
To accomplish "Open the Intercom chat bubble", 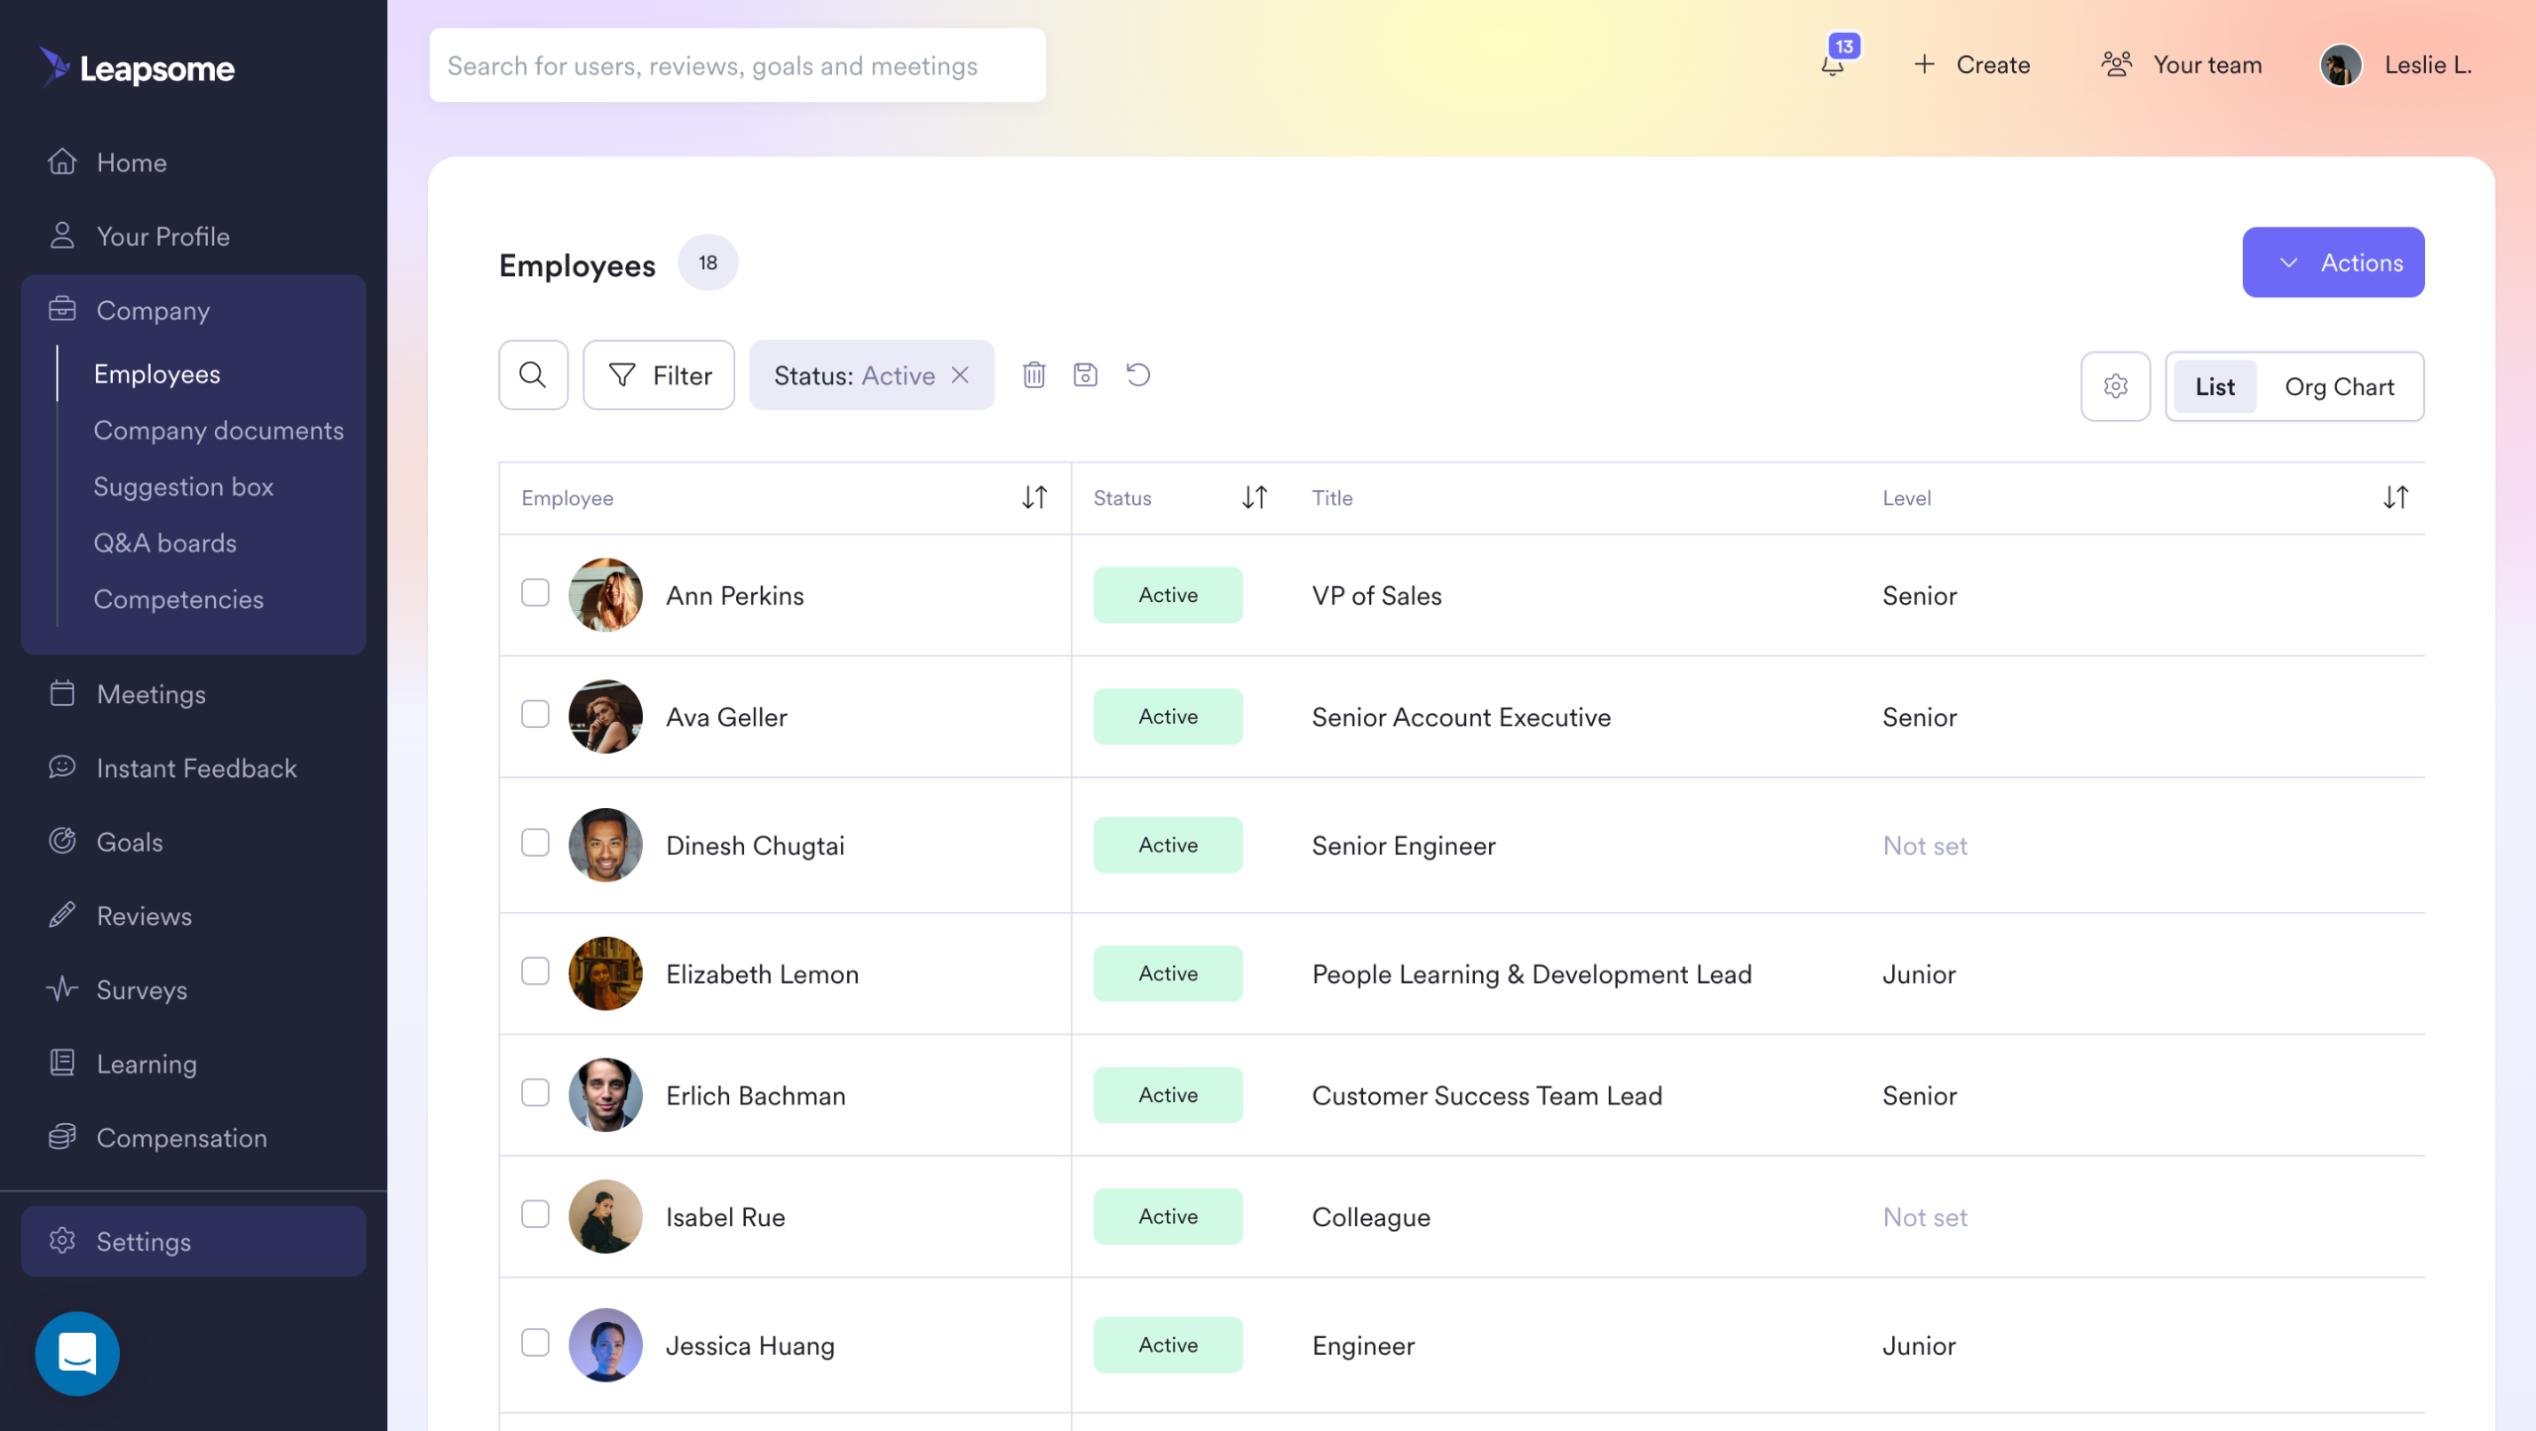I will pyautogui.click(x=77, y=1353).
